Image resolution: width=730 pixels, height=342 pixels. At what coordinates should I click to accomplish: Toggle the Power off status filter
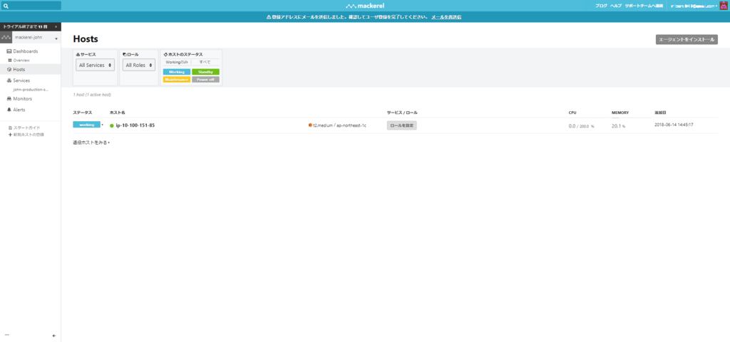point(205,80)
